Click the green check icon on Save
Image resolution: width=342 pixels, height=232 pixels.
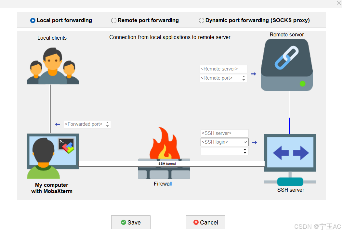pyautogui.click(x=124, y=222)
